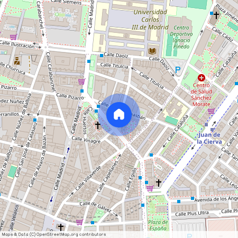The image size is (238, 238).
Task: Click the church cross icon by Calle Huertos
Action: point(98,125)
